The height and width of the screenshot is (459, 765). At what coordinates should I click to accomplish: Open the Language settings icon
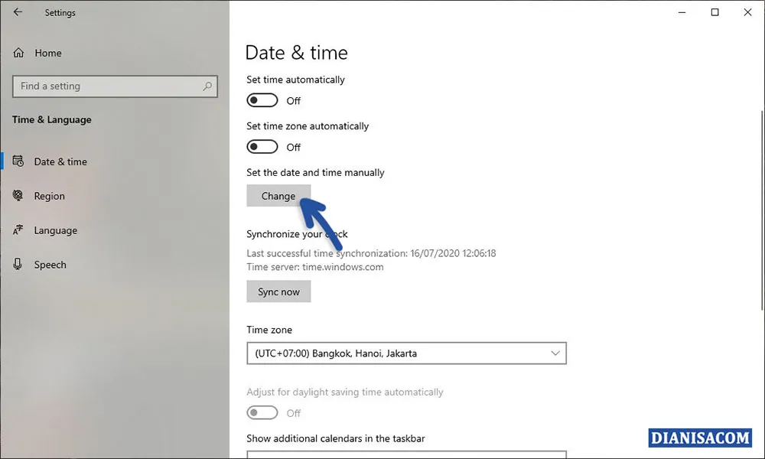(x=18, y=230)
